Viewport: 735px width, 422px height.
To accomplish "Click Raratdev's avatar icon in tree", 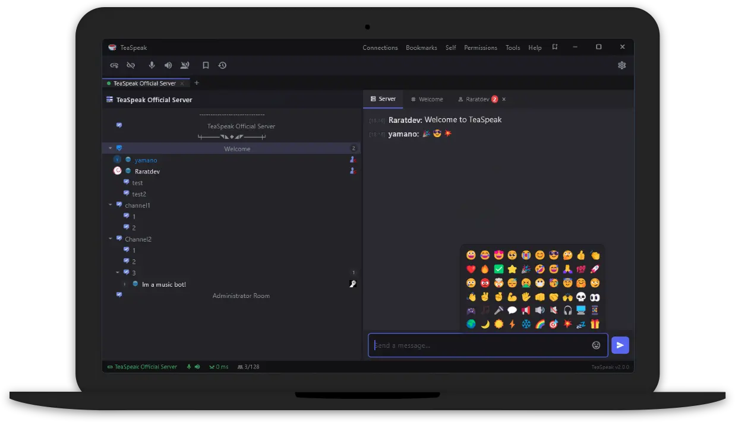I will tap(117, 171).
